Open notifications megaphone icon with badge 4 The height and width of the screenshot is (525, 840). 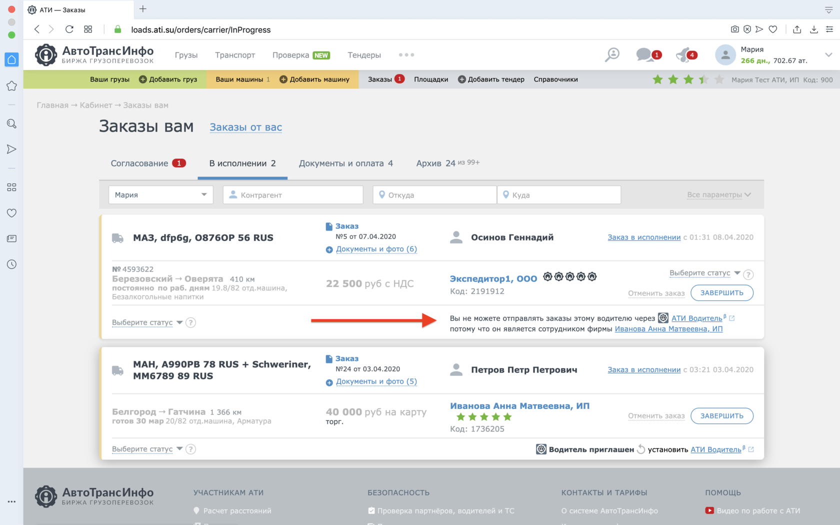pos(686,54)
